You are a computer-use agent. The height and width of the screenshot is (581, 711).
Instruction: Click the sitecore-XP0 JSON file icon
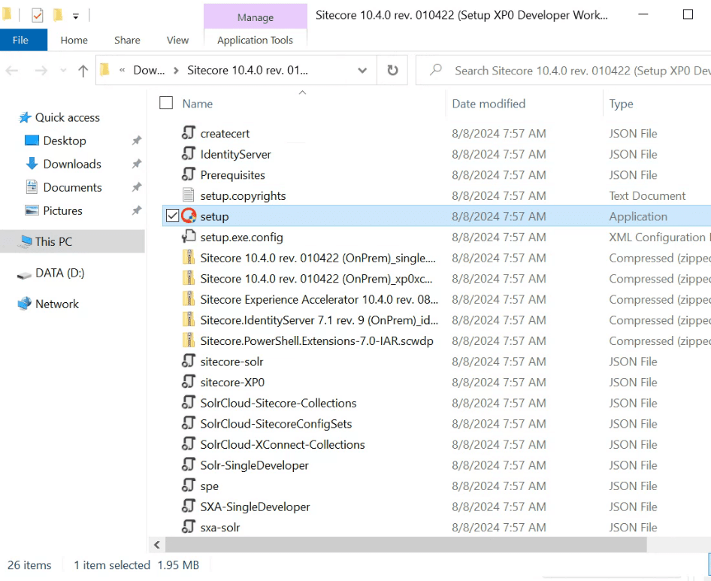coord(189,382)
